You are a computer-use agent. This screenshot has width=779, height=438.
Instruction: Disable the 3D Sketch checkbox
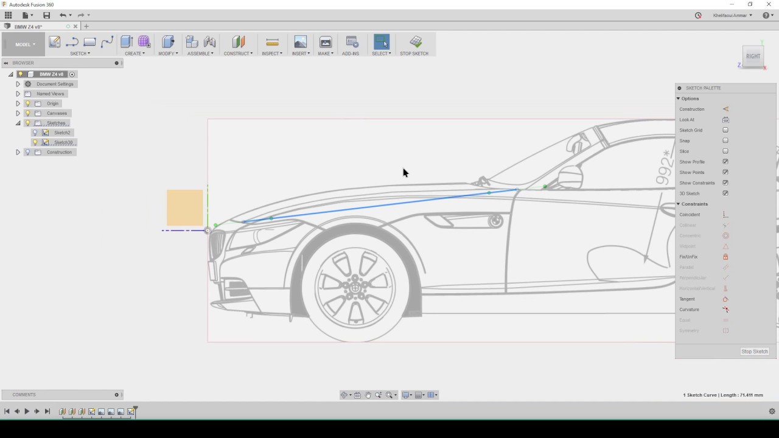click(725, 193)
